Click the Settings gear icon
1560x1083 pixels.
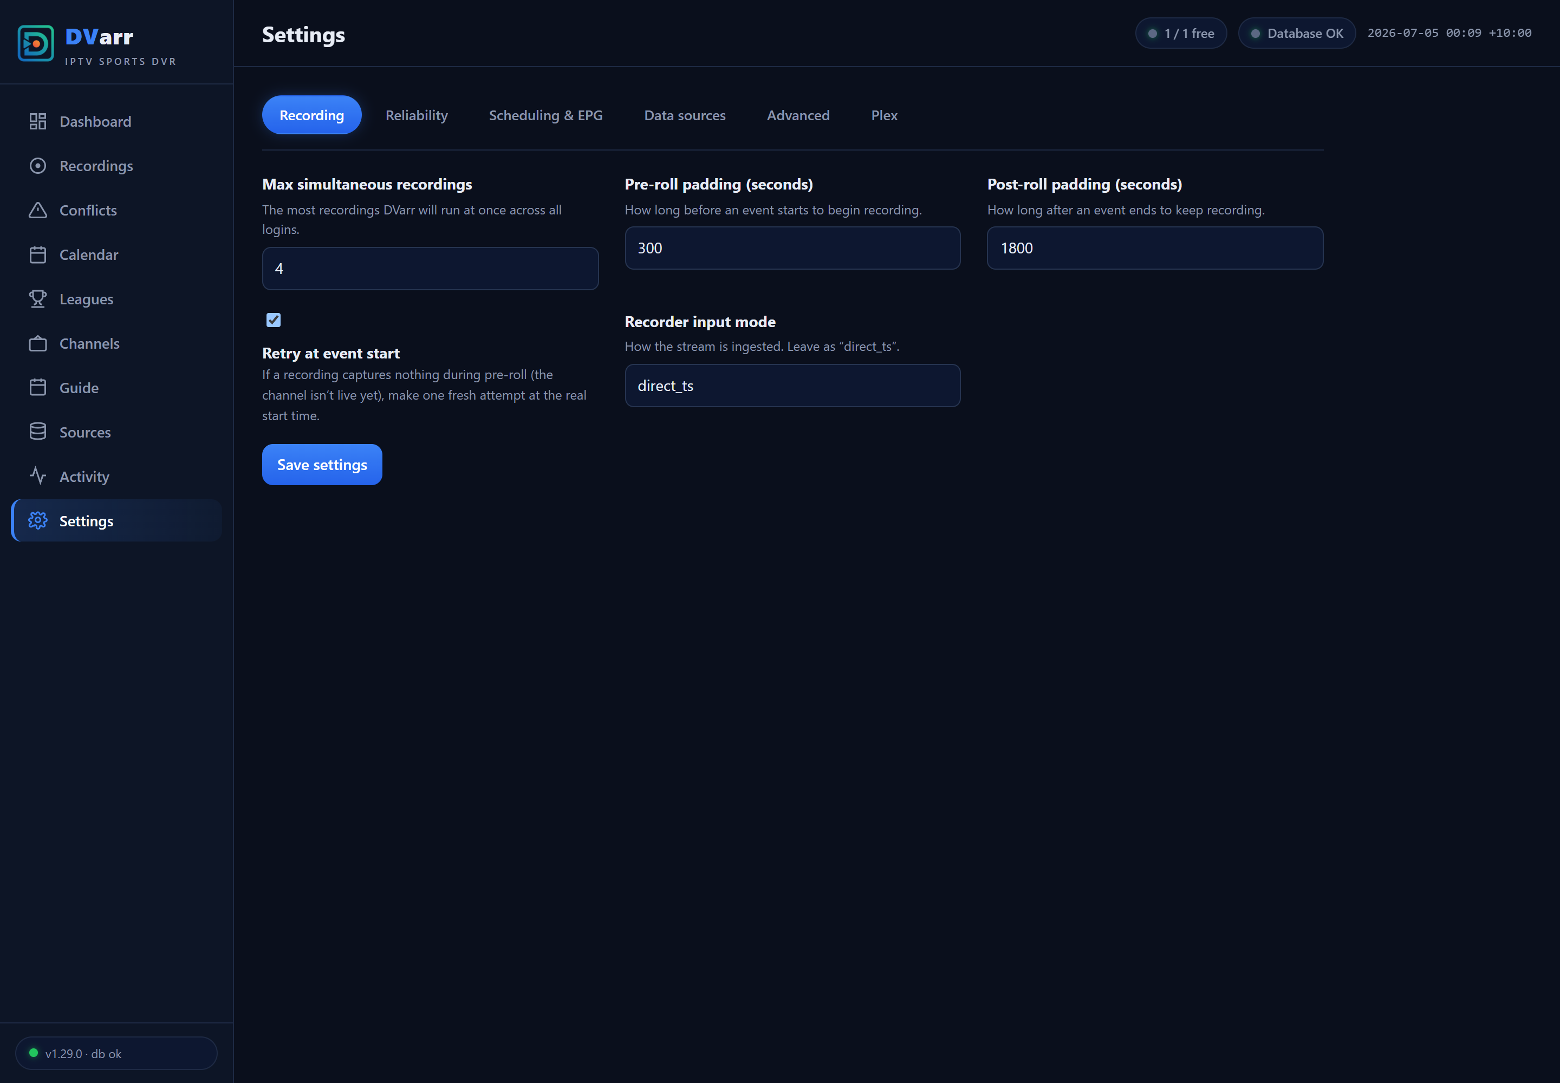pos(38,521)
